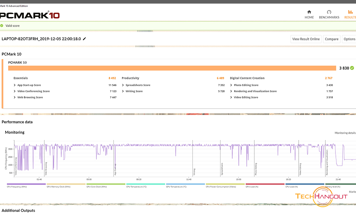This screenshot has width=356, height=215.
Task: Click the Compare button
Action: pos(332,39)
